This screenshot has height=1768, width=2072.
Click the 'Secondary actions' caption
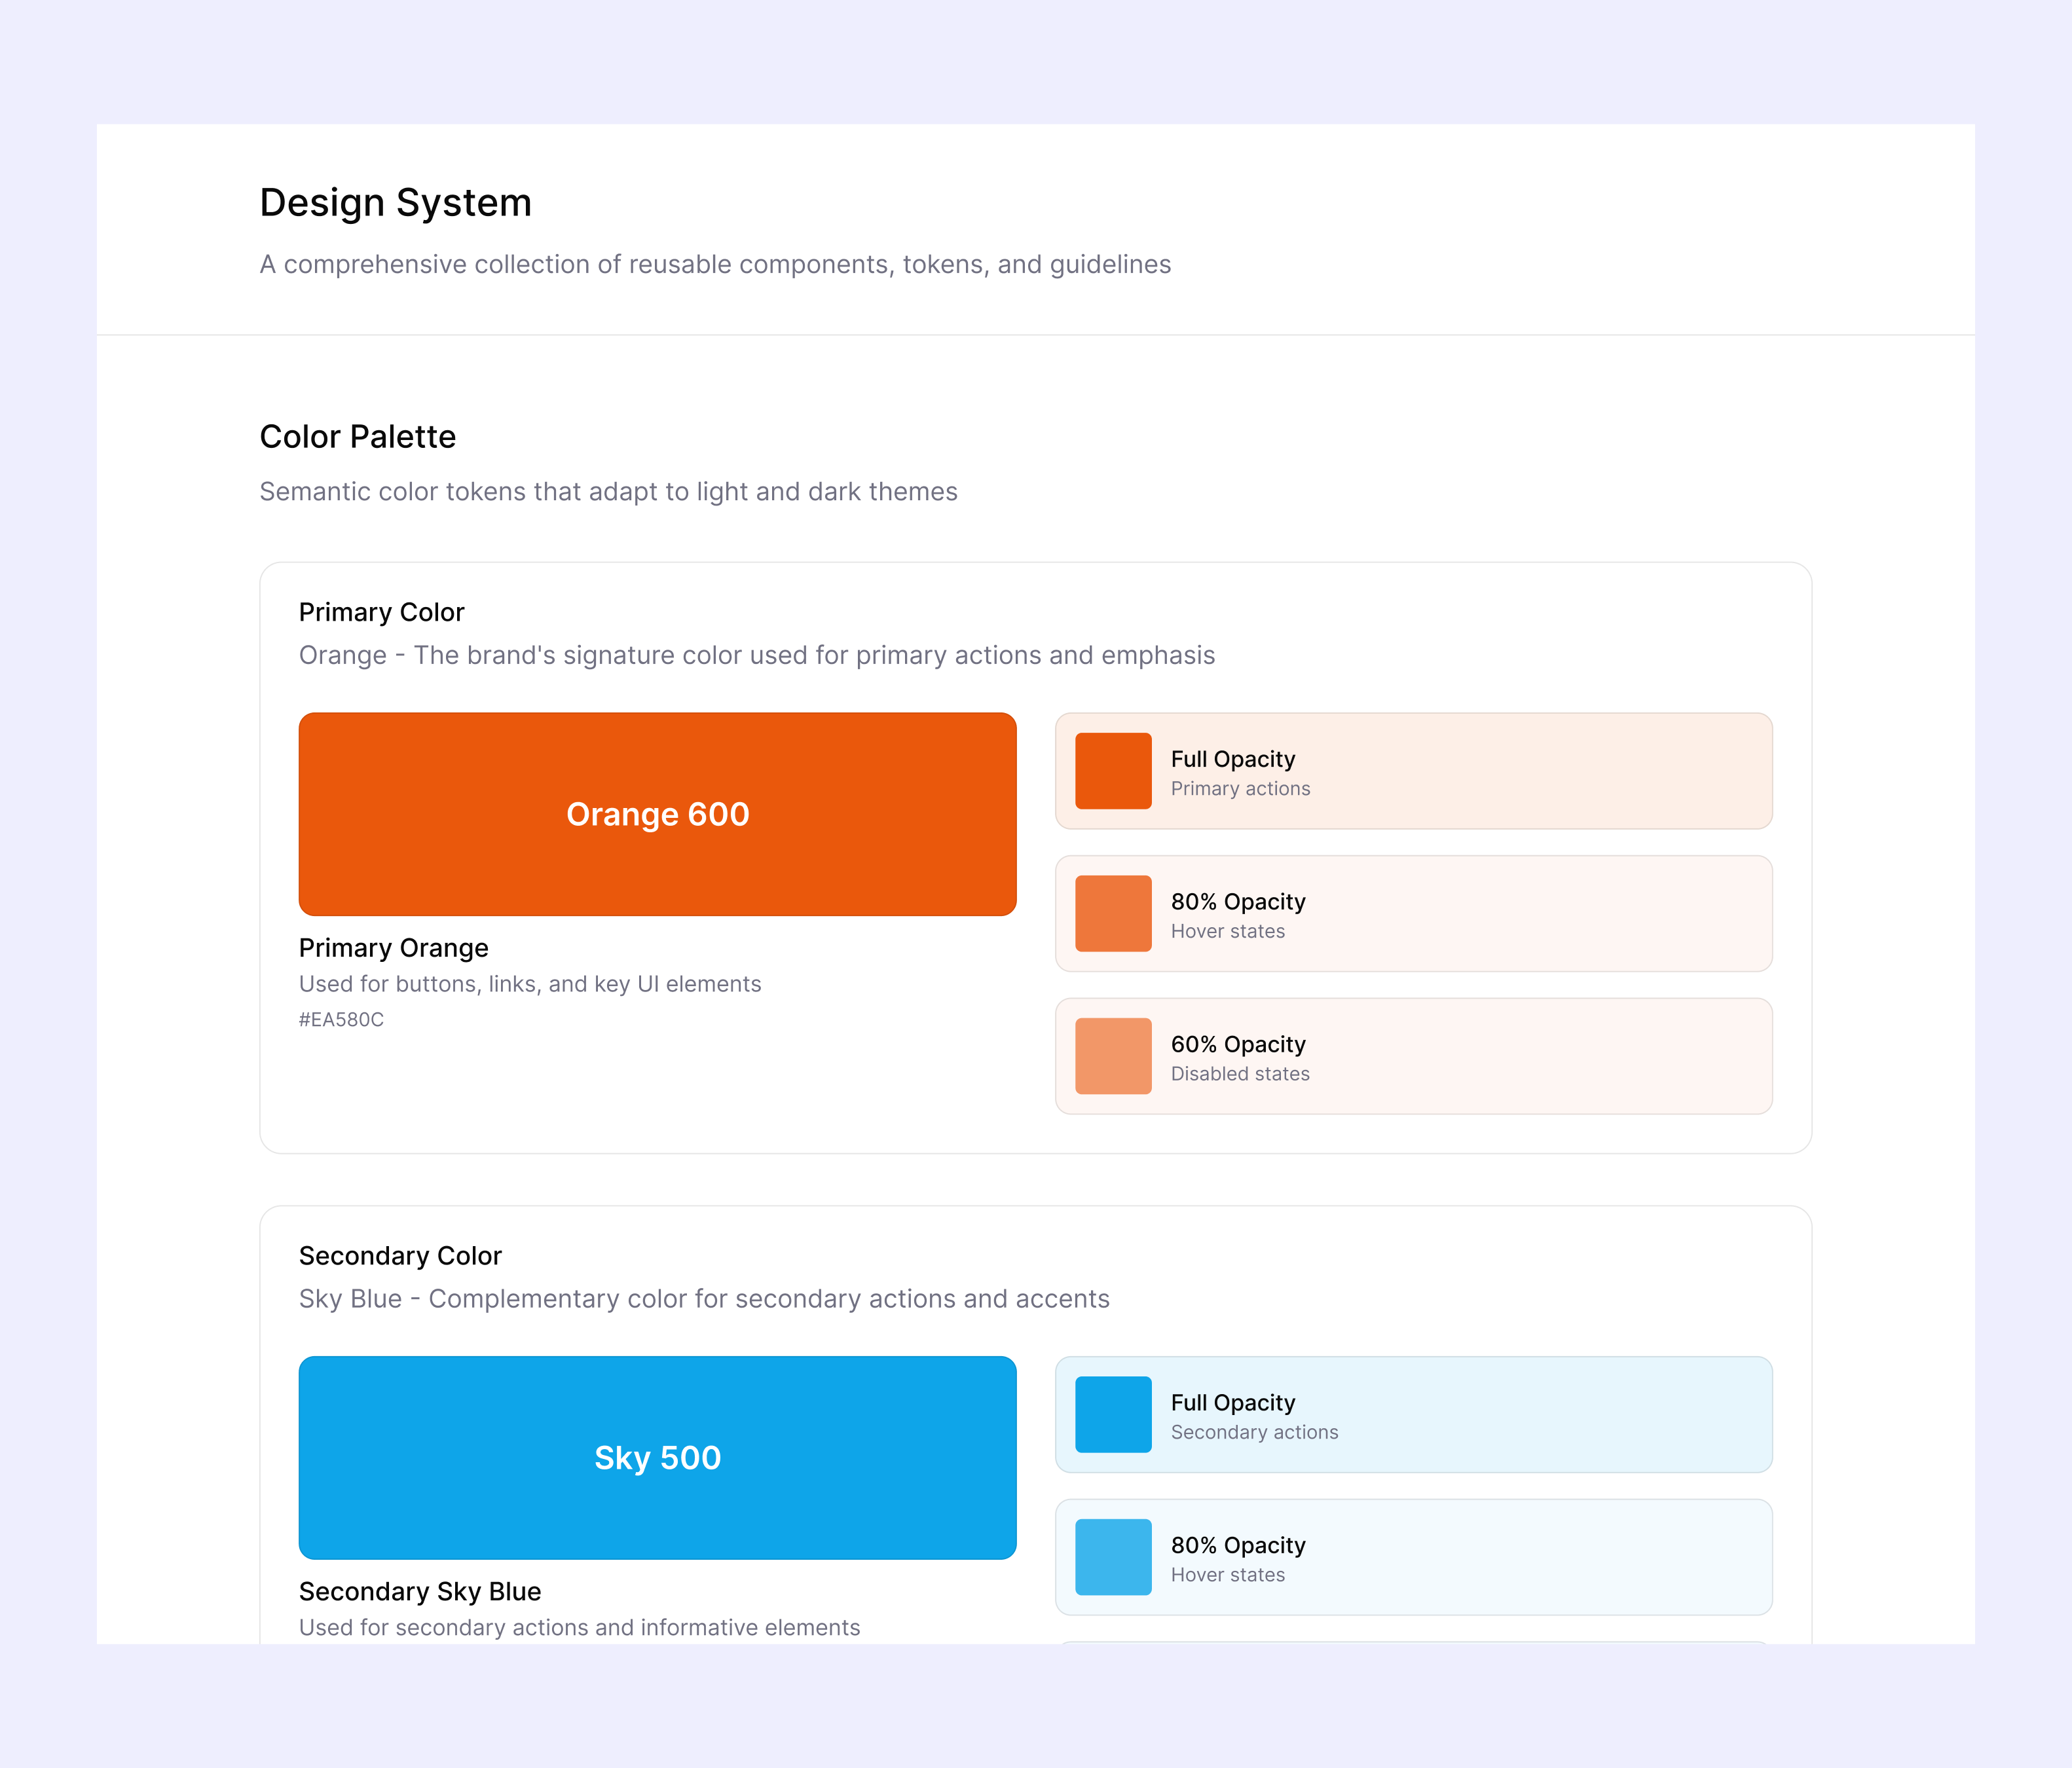[x=1254, y=1432]
